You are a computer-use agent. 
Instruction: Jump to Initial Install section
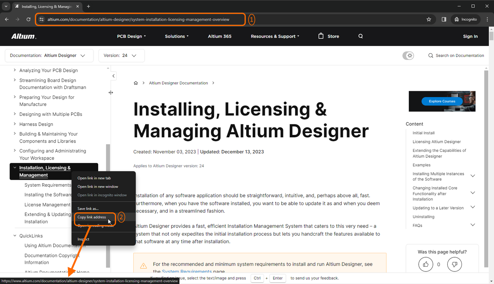tap(423, 133)
